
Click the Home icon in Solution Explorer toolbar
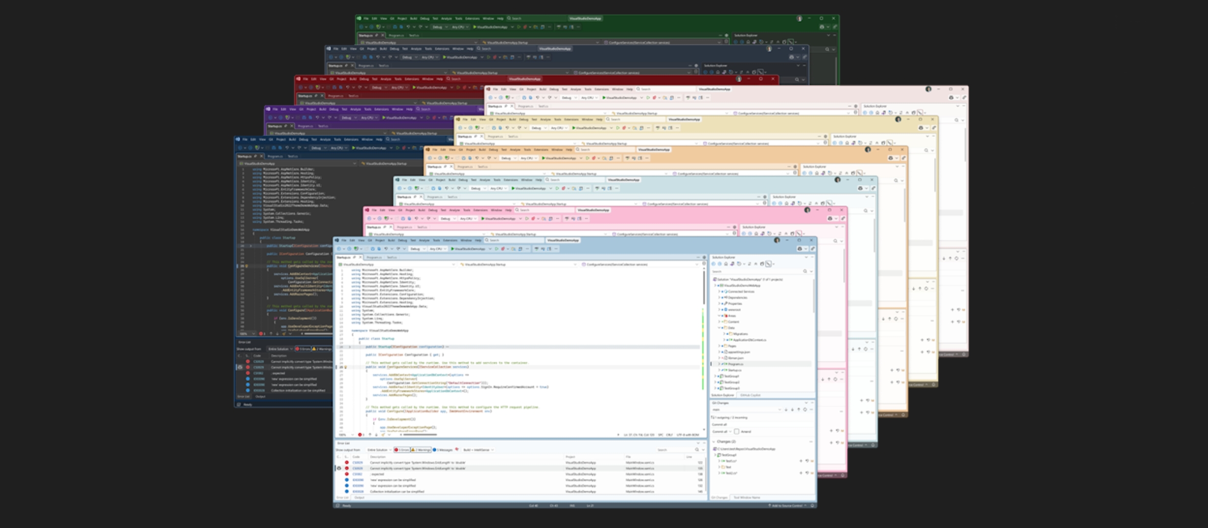point(725,264)
